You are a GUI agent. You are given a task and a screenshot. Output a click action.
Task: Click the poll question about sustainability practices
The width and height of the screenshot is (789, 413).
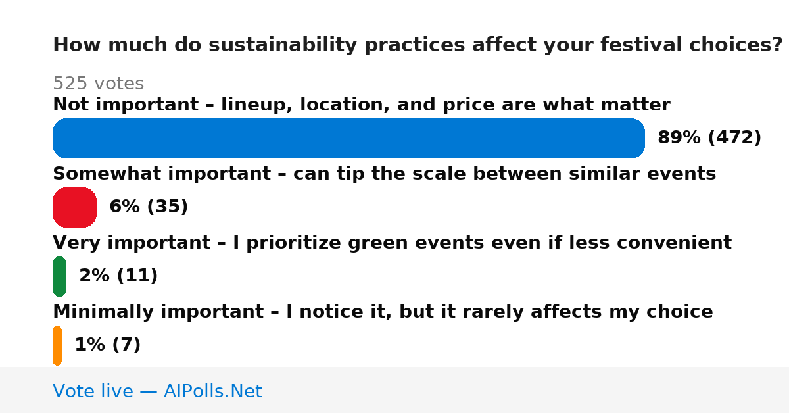tap(418, 45)
